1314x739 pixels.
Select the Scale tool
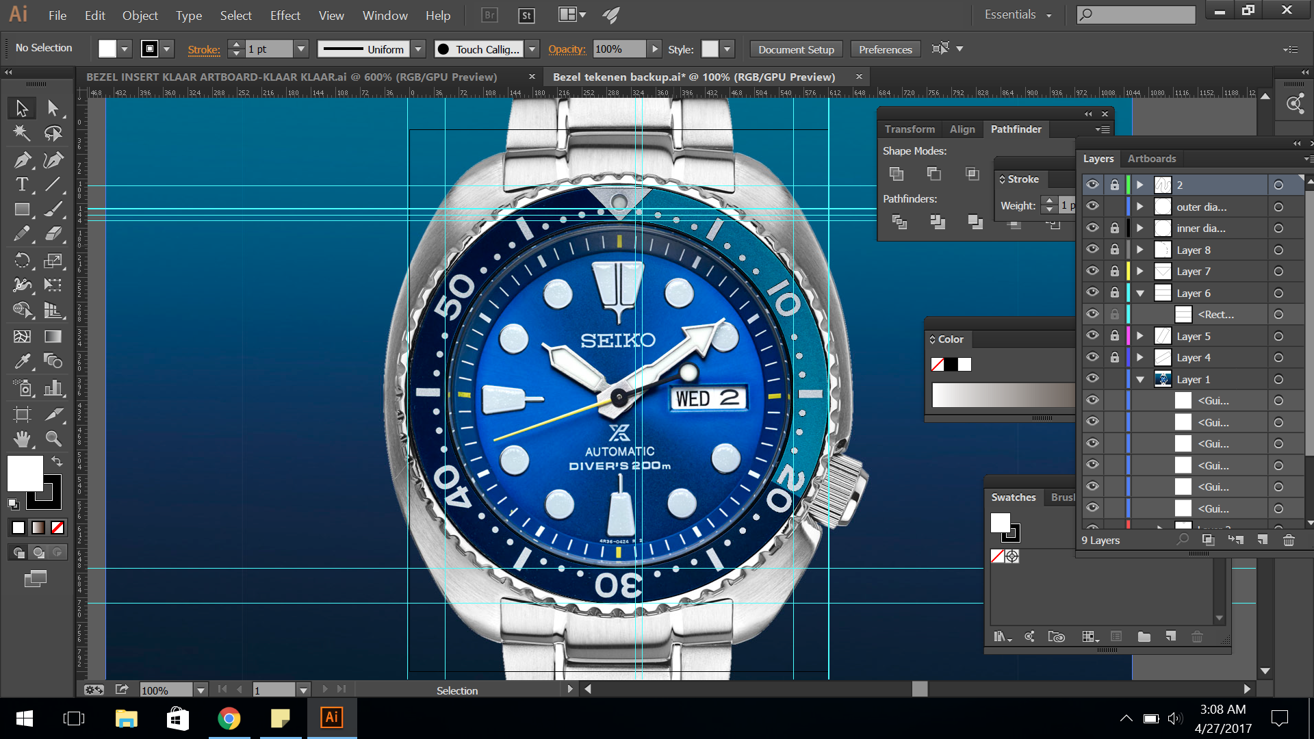tap(53, 260)
